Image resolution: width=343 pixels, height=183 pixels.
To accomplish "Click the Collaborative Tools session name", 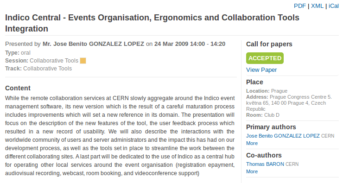I will (x=54, y=61).
